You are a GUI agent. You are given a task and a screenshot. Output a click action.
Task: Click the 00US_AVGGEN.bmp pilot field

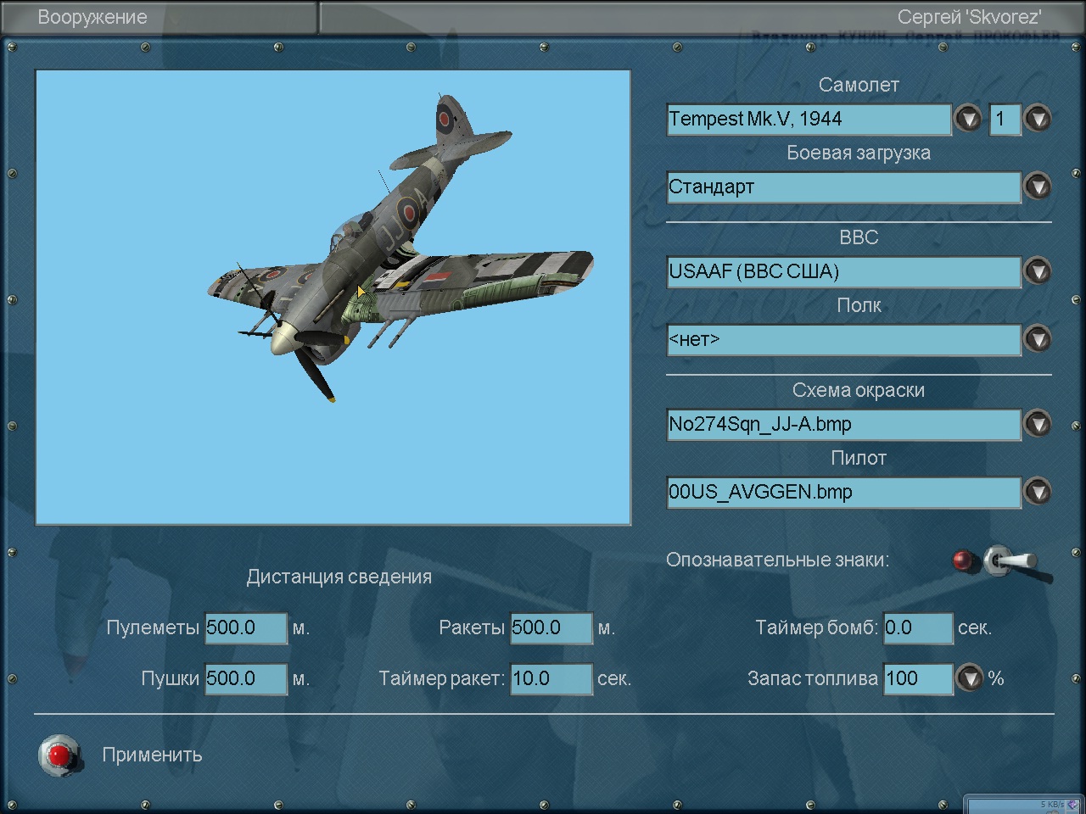click(843, 492)
